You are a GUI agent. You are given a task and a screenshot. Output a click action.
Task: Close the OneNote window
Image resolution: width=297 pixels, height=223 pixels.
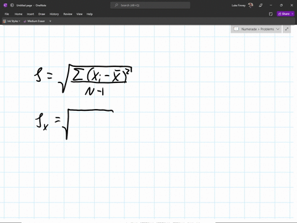pos(291,6)
